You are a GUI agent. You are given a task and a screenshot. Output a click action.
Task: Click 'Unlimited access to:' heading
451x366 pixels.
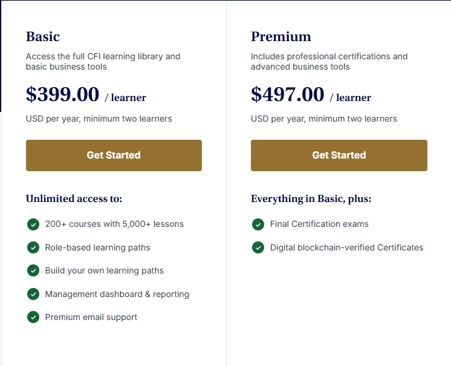pyautogui.click(x=74, y=198)
